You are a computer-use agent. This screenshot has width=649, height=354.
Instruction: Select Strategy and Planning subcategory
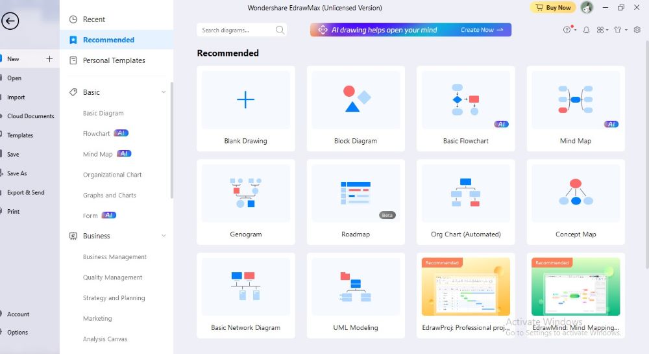(x=114, y=297)
